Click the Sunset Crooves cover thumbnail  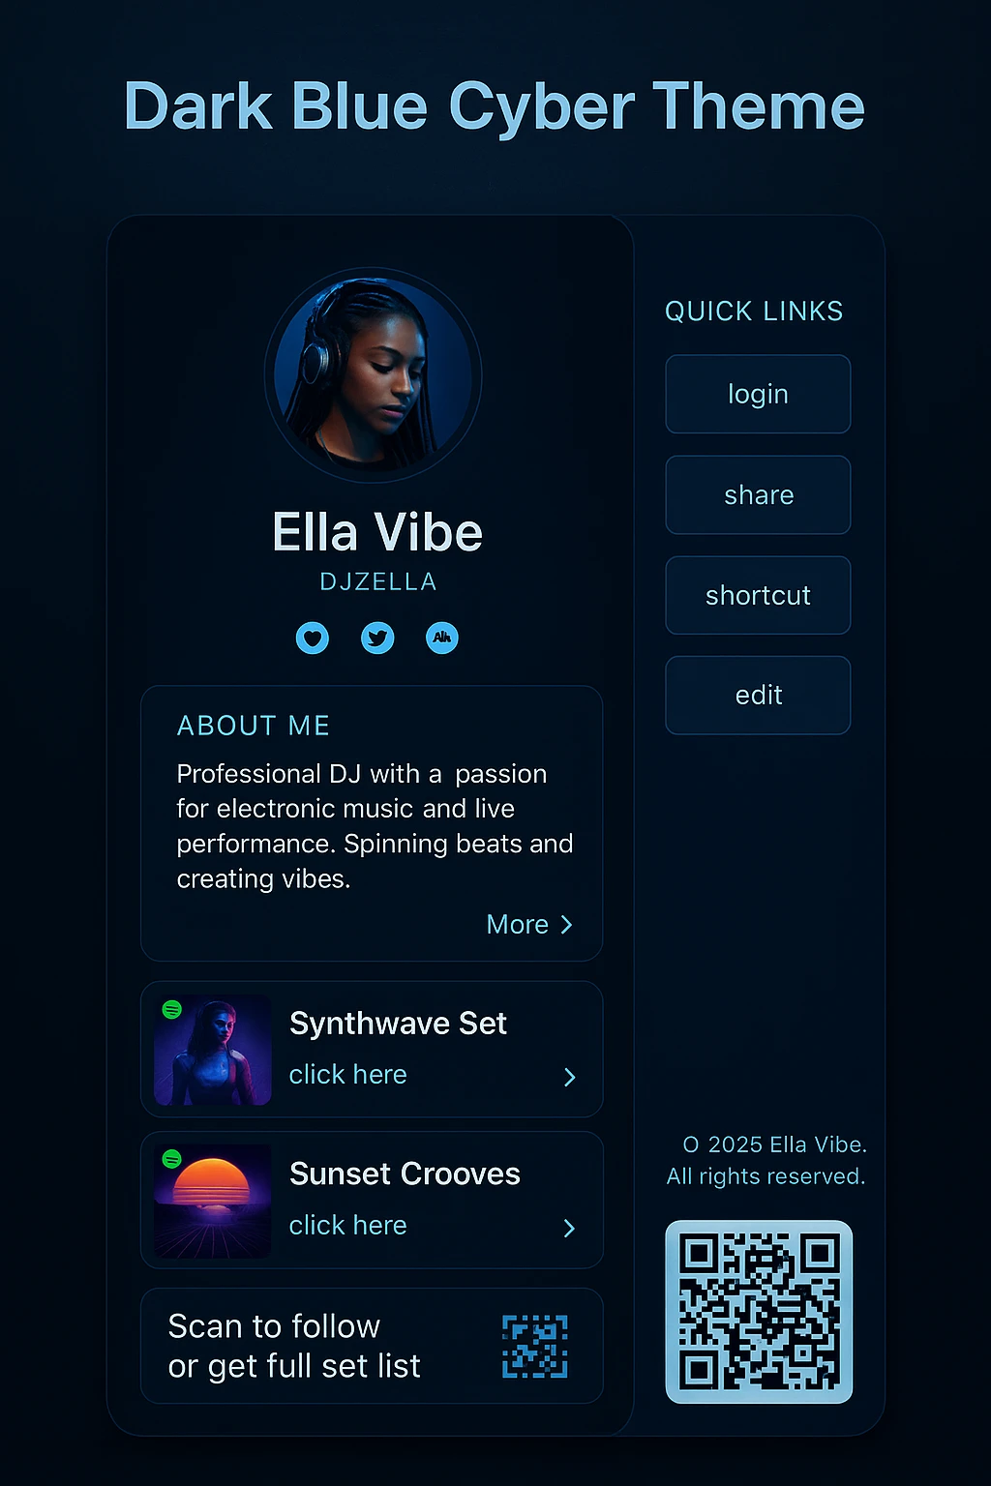point(213,1201)
